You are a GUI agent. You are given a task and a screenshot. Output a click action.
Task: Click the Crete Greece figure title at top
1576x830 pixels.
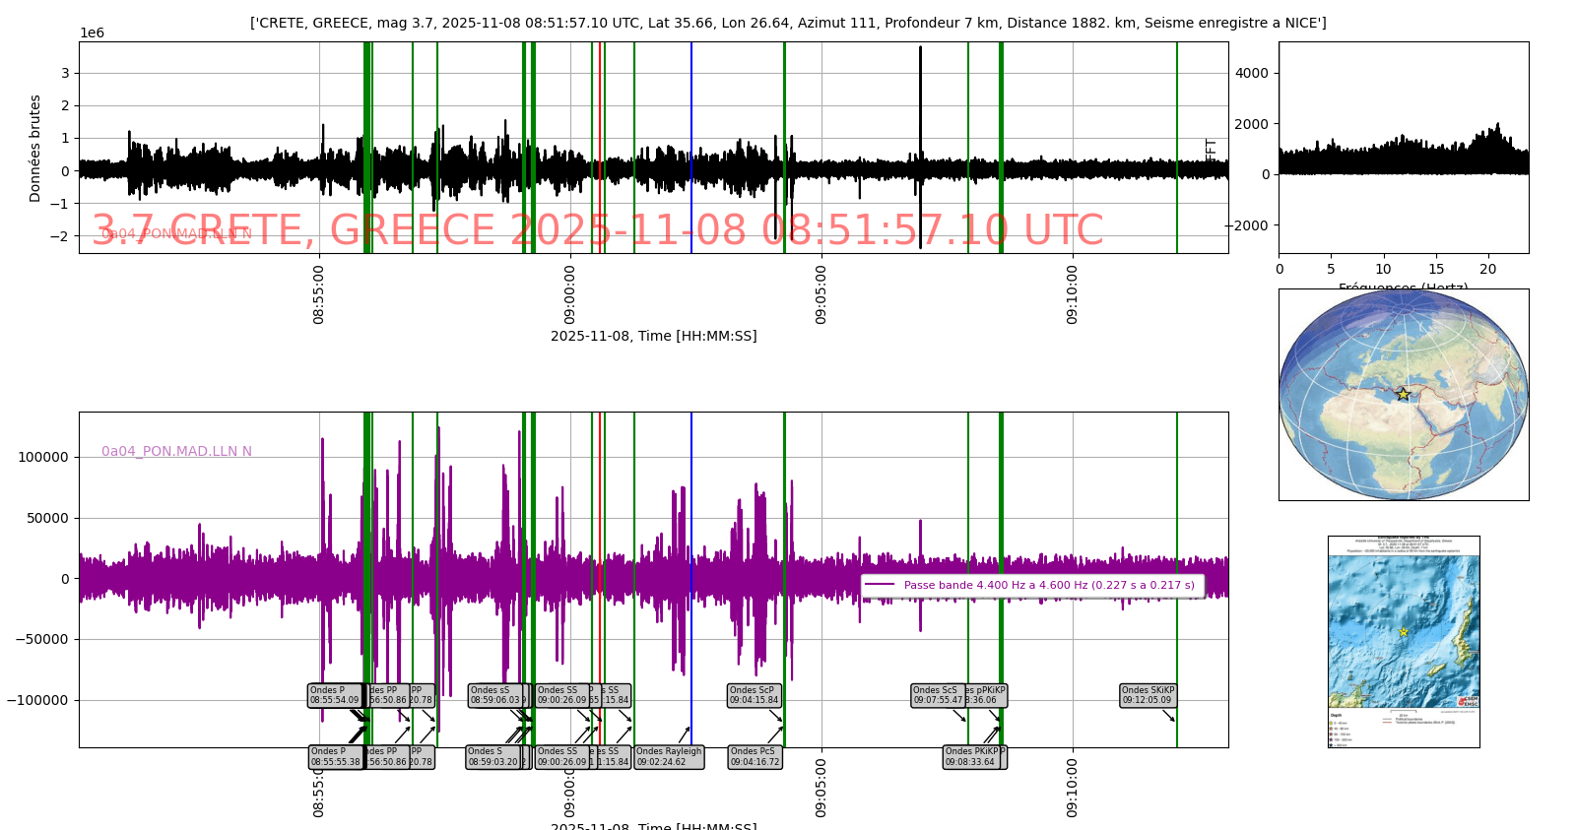[x=787, y=23]
